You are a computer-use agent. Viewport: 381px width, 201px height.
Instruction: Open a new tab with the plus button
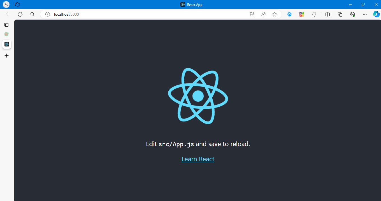click(x=6, y=55)
